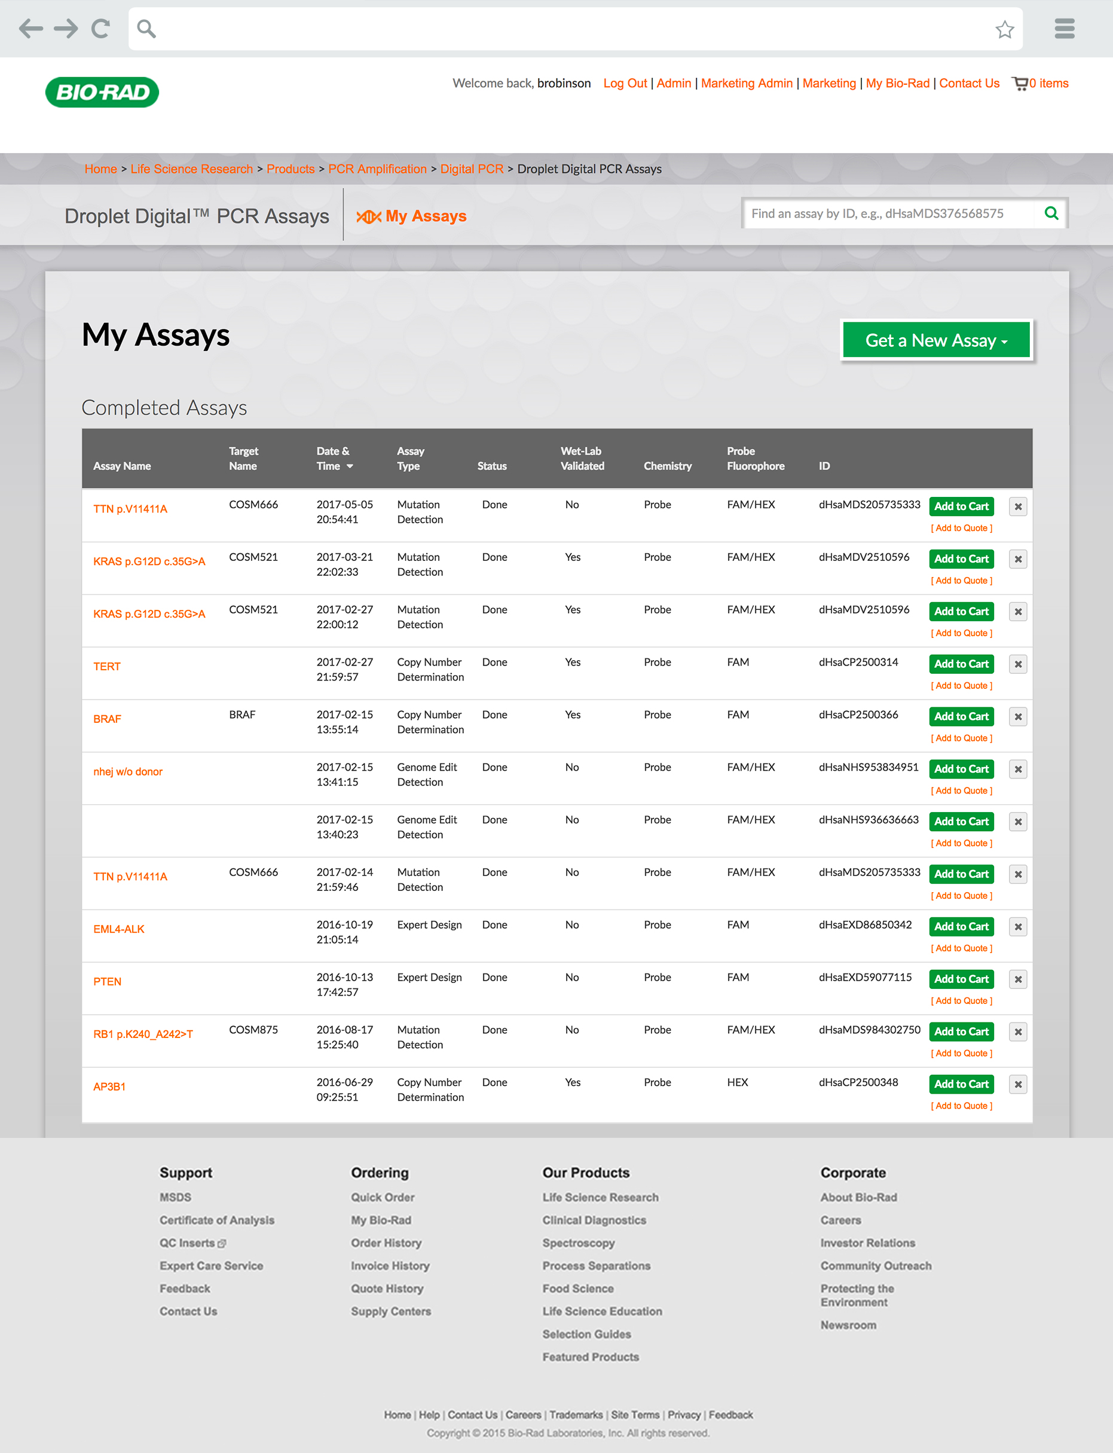Open the RB1 p.K240_A242>T assay link
Image resolution: width=1113 pixels, height=1453 pixels.
143,1034
